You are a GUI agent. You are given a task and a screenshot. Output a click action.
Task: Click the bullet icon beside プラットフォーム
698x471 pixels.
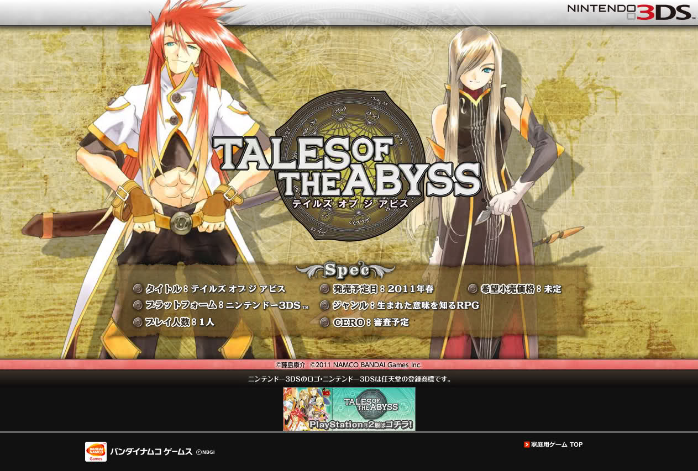[138, 305]
